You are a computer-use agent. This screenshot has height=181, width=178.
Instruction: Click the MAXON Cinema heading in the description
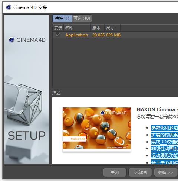[x=157, y=110]
